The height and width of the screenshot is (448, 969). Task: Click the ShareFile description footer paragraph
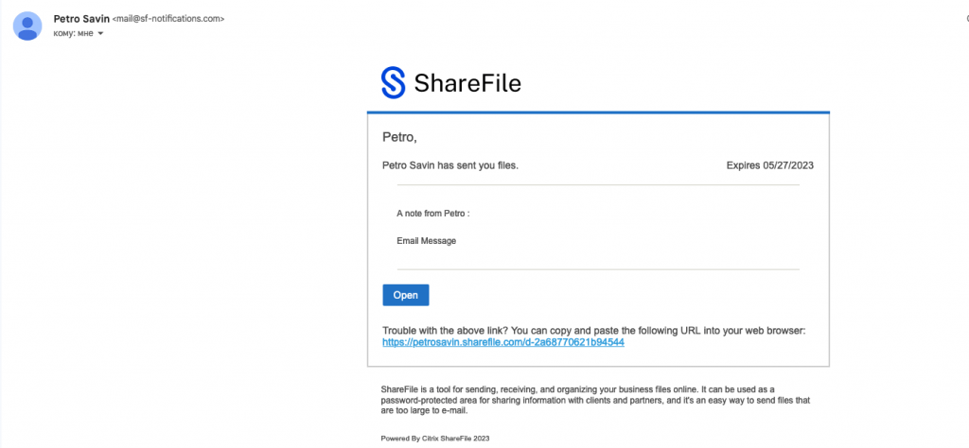pyautogui.click(x=596, y=400)
